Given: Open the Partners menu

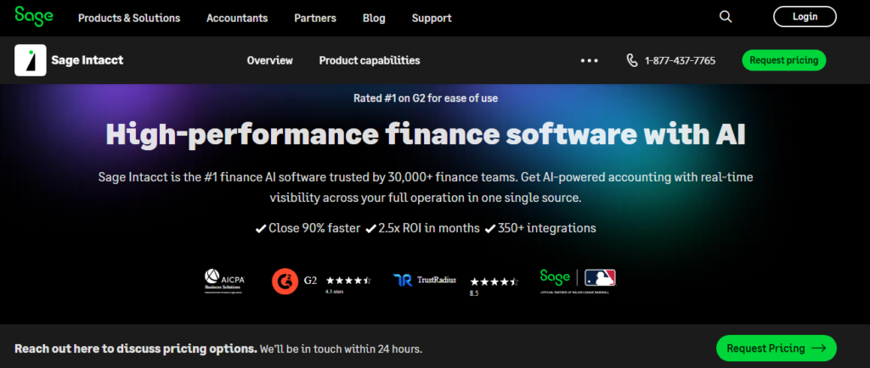Looking at the screenshot, I should [315, 18].
